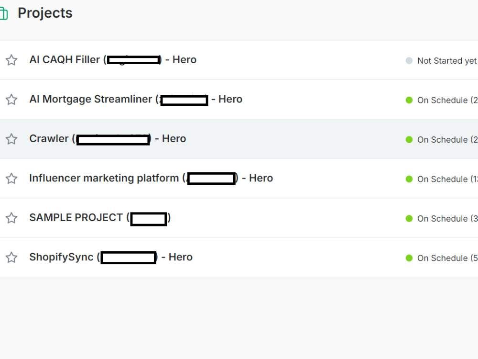This screenshot has width=478, height=359.
Task: Click the Projects icon in header
Action: pos(4,13)
